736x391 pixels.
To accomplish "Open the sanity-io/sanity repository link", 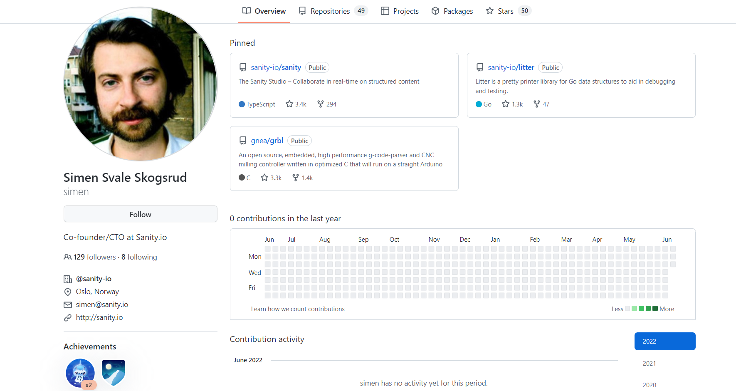I will (276, 67).
